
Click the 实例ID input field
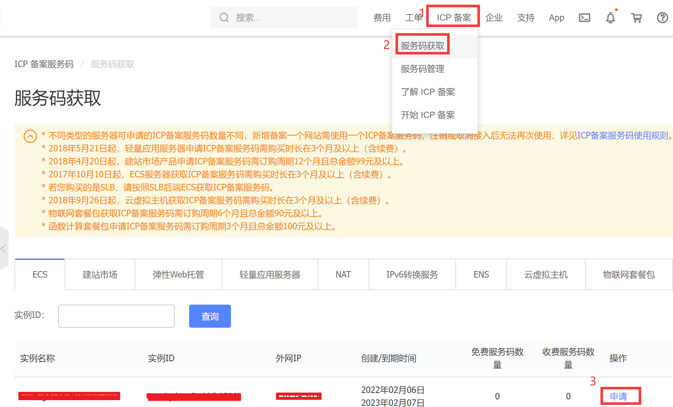point(116,316)
